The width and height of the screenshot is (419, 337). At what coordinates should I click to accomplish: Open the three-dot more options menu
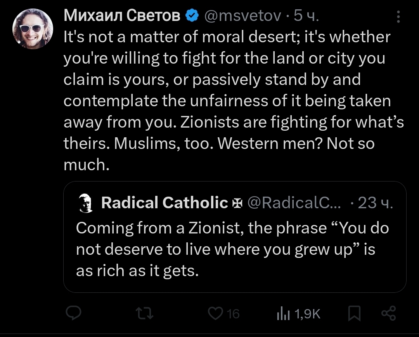coord(398,16)
